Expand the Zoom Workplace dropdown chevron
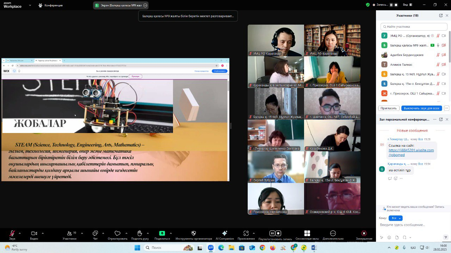 tap(30, 5)
